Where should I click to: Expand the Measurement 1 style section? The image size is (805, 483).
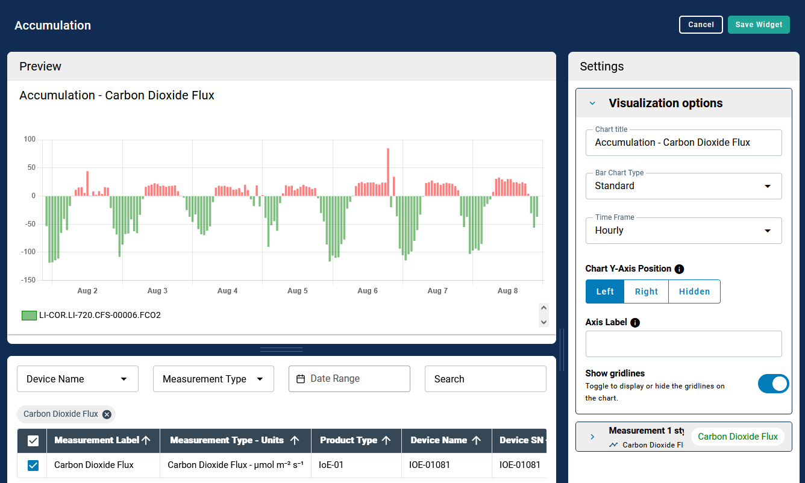pyautogui.click(x=592, y=437)
